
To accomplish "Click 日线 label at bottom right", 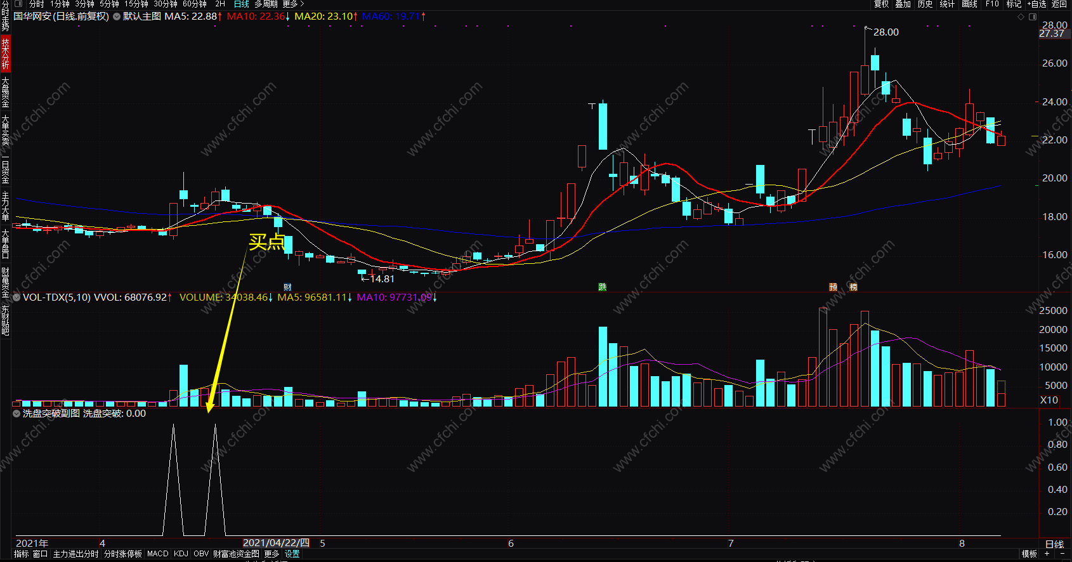I will 1054,544.
